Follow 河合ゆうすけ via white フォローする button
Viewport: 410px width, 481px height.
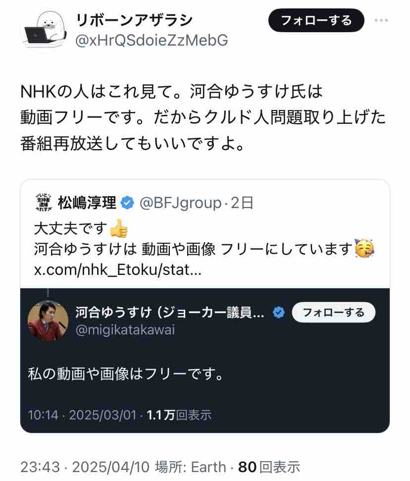[333, 313]
